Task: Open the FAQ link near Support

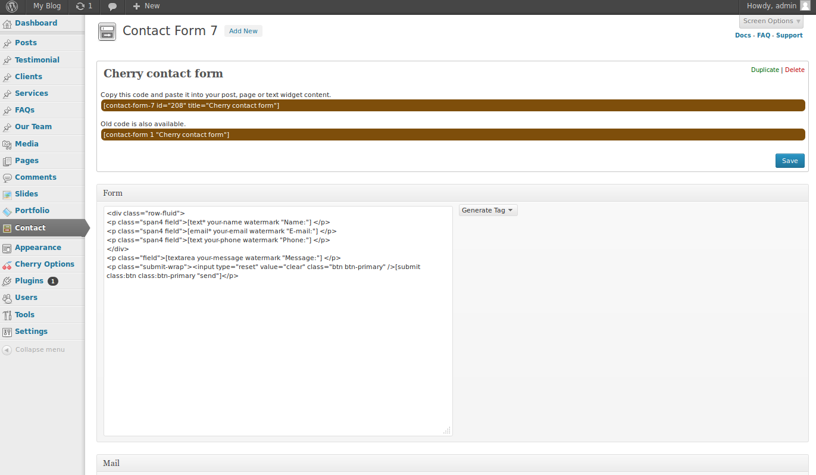Action: [764, 35]
